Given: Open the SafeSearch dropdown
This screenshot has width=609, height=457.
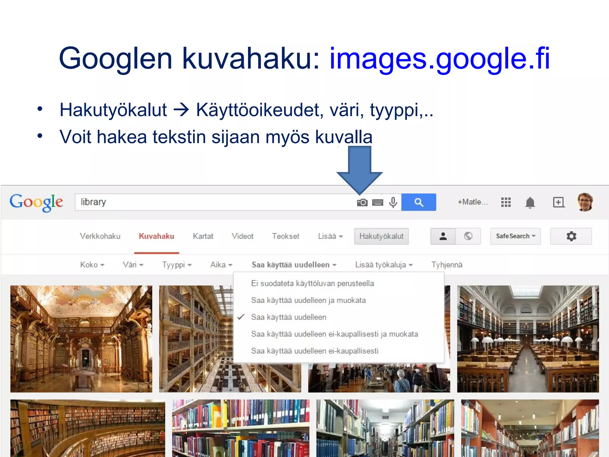Looking at the screenshot, I should 515,236.
